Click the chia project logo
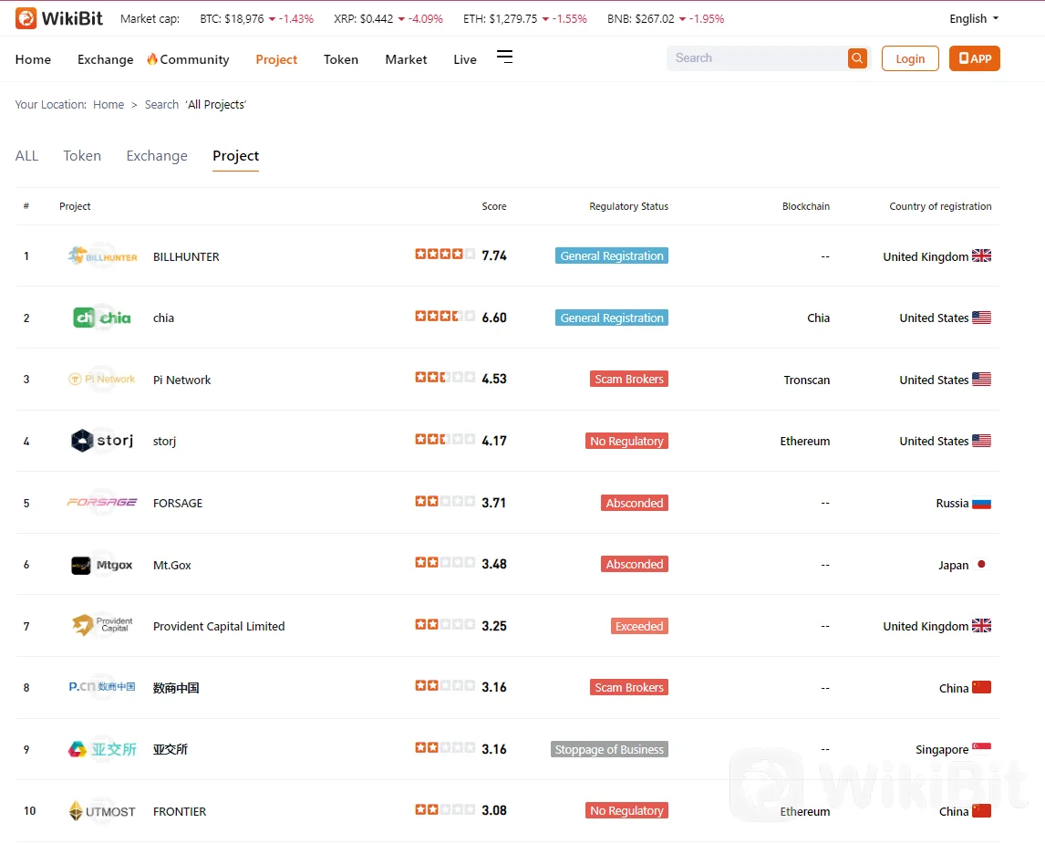This screenshot has height=844, width=1045. pyautogui.click(x=102, y=318)
